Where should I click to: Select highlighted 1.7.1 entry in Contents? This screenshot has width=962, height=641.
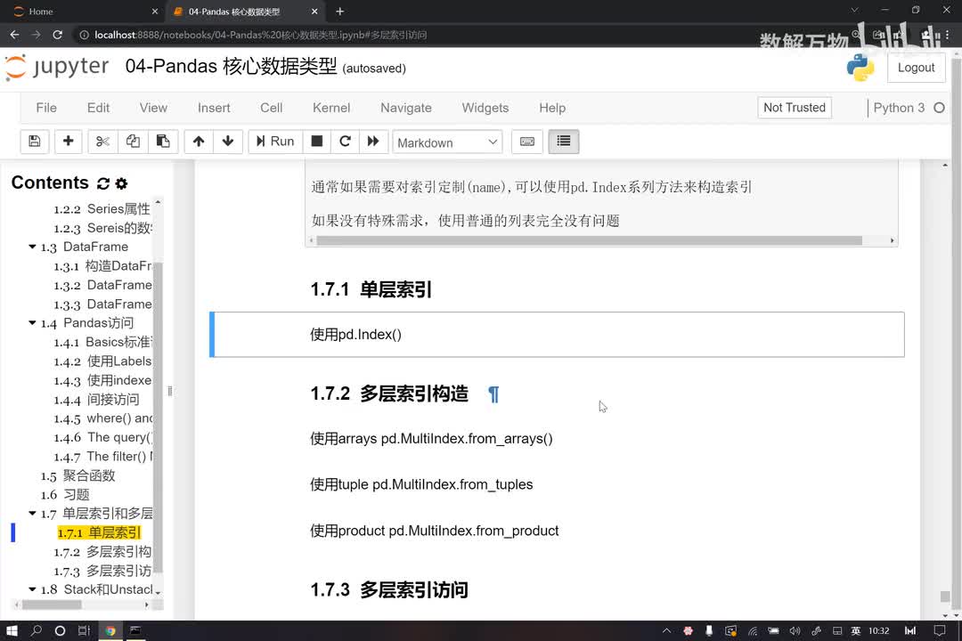tap(100, 532)
